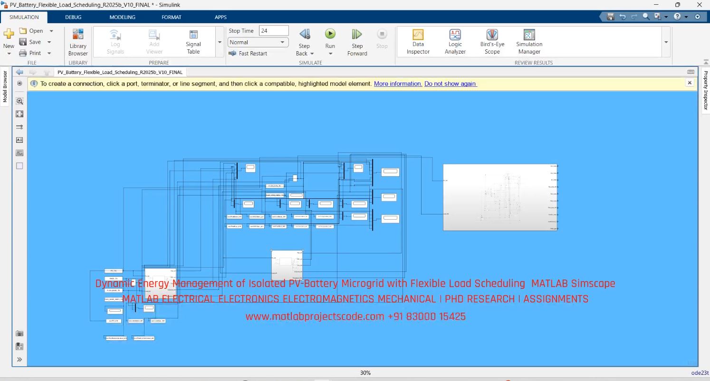Toggle sample time display arrows icon
Image resolution: width=710 pixels, height=381 pixels.
[x=19, y=127]
